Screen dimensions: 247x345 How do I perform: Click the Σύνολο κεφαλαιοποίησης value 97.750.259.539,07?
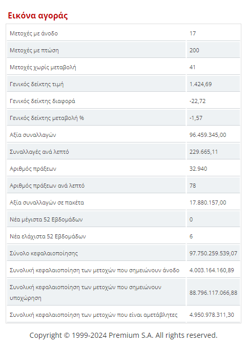click(213, 253)
